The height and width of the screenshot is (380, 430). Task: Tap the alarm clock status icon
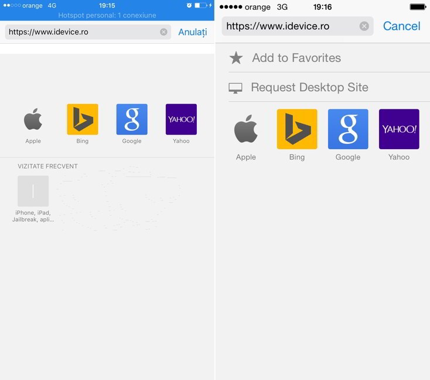point(189,5)
